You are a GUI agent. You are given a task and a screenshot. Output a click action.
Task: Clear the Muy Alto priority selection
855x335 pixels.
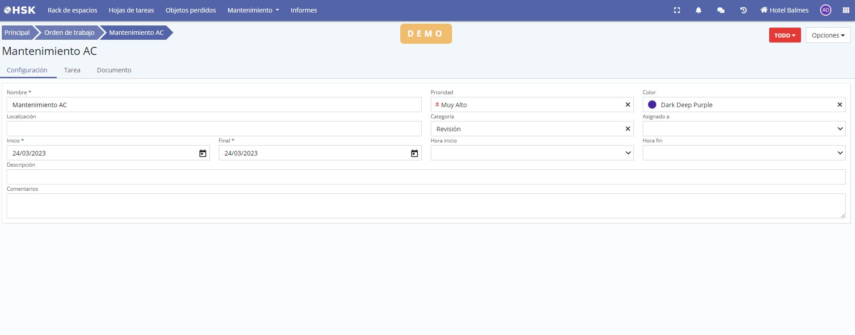tap(628, 105)
